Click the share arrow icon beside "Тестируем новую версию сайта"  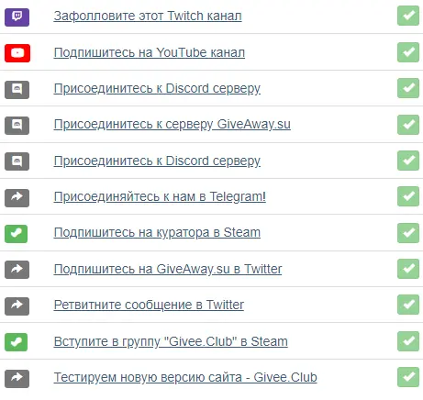(17, 379)
